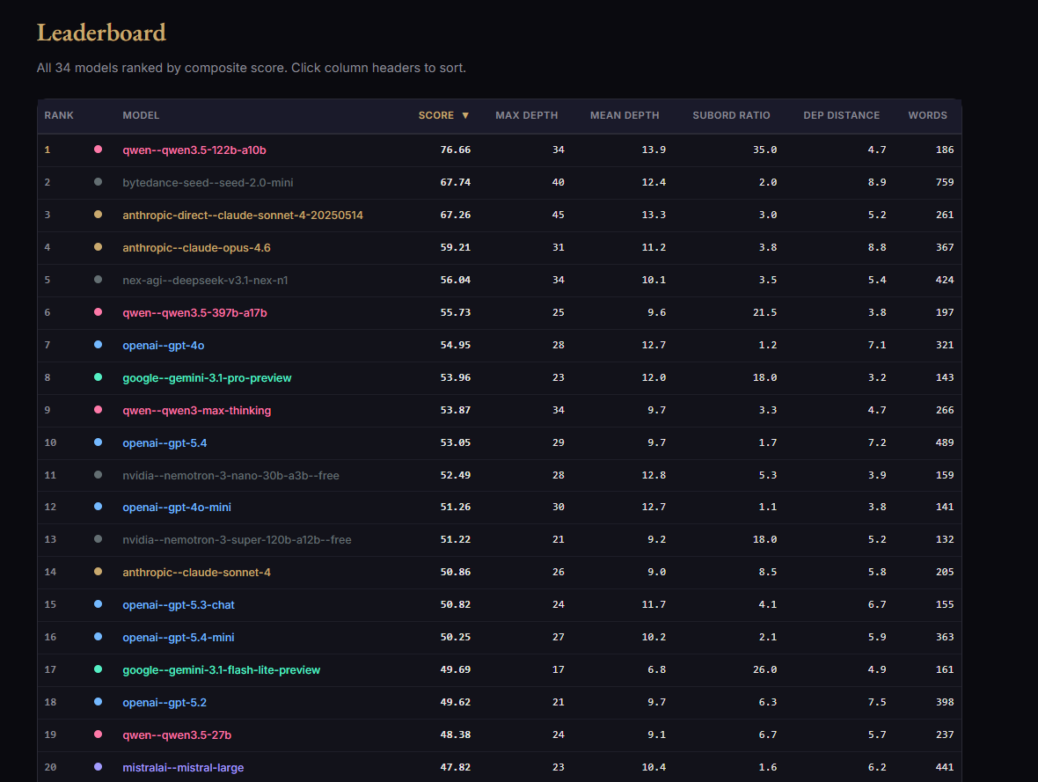Open bytedance-seed--seed-2.0-mini model entry
Viewport: 1038px width, 782px height.
click(208, 183)
